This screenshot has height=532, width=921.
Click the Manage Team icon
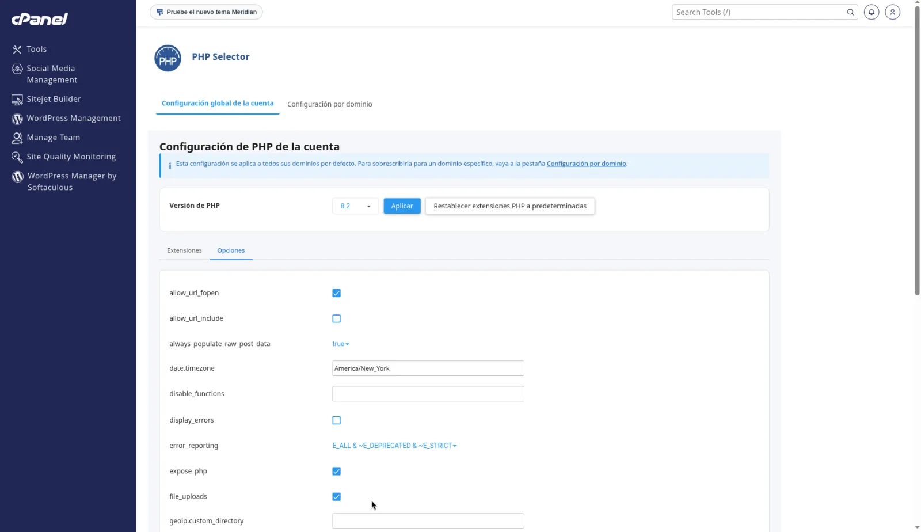click(17, 138)
